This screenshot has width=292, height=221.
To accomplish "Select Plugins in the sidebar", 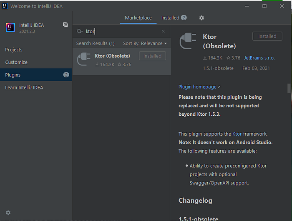I will 36,75.
